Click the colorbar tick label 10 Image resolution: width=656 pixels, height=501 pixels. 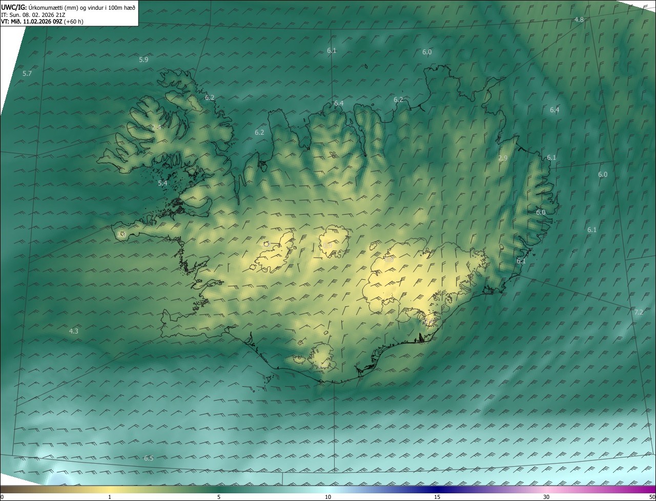(x=328, y=497)
